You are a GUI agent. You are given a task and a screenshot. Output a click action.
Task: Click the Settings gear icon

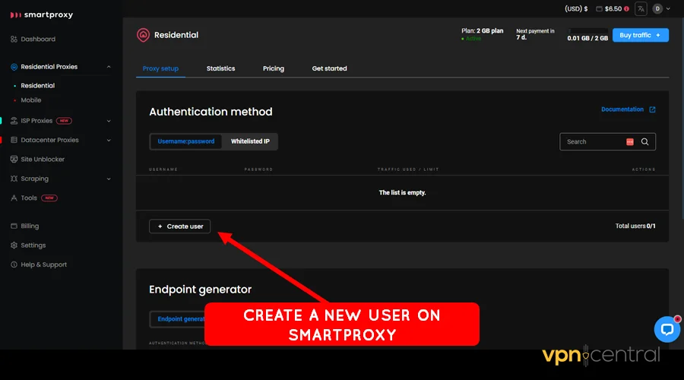coord(14,245)
